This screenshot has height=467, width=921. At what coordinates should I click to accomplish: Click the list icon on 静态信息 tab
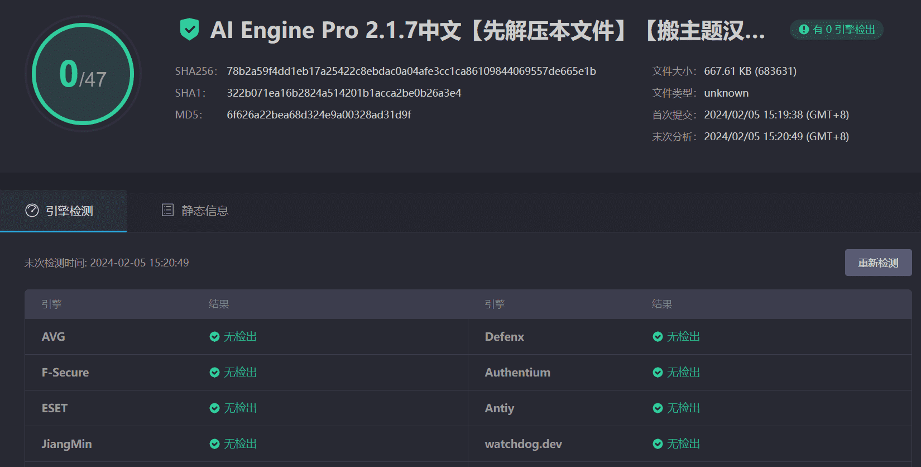pyautogui.click(x=167, y=210)
